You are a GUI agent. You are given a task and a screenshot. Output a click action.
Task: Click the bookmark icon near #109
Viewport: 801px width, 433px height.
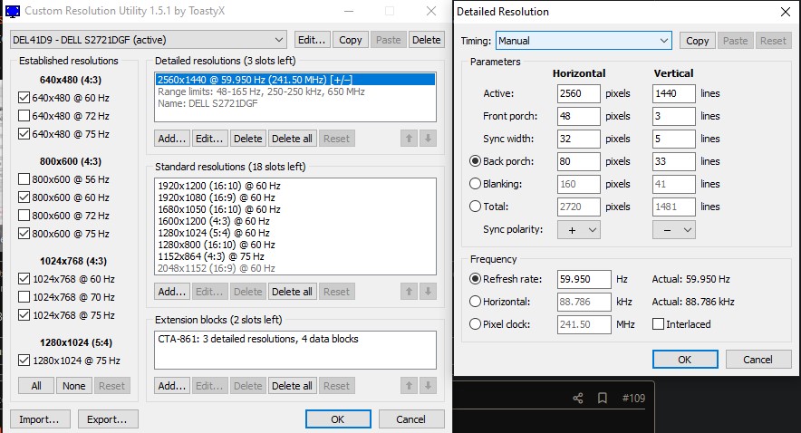[x=603, y=398]
